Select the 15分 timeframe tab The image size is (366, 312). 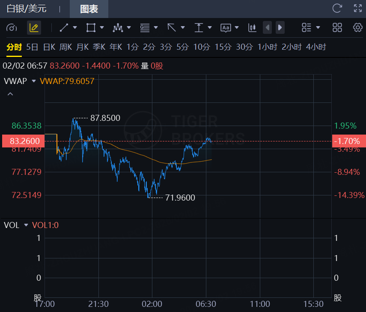(223, 47)
